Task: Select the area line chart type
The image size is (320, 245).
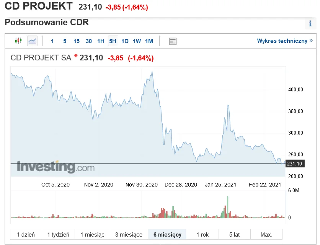Action: (32, 41)
